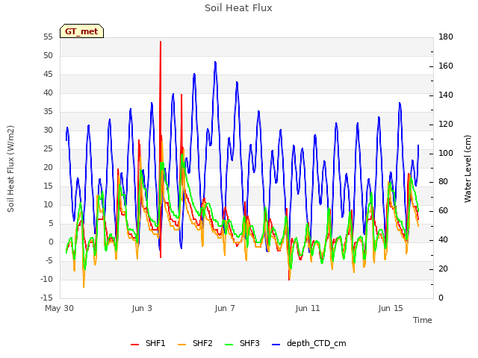
Task: Toggle depth_CTD_cm series in legend
Action: 308,343
